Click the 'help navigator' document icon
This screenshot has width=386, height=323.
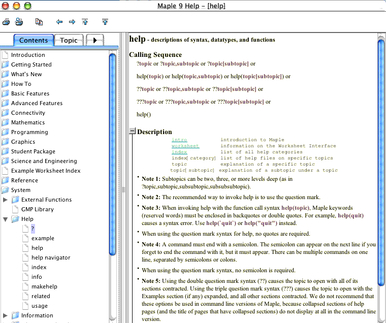tap(25, 257)
